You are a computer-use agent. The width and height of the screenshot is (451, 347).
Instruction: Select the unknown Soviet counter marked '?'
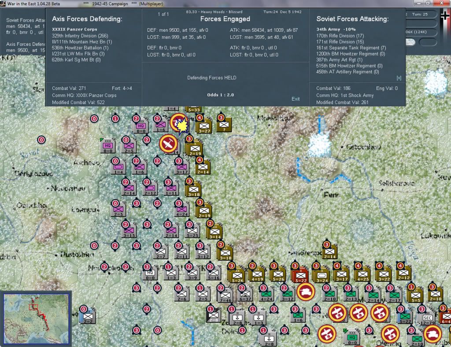coord(224,125)
